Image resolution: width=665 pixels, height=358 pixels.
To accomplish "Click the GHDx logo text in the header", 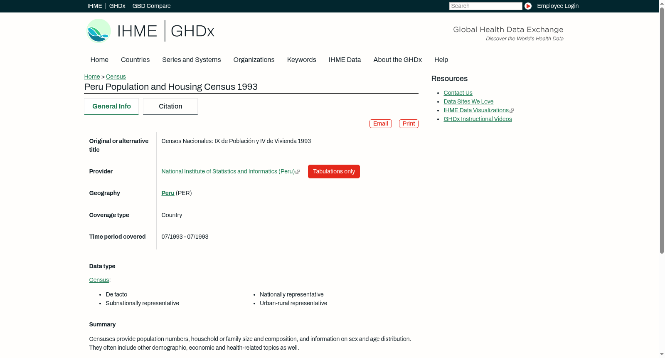I will [x=192, y=31].
